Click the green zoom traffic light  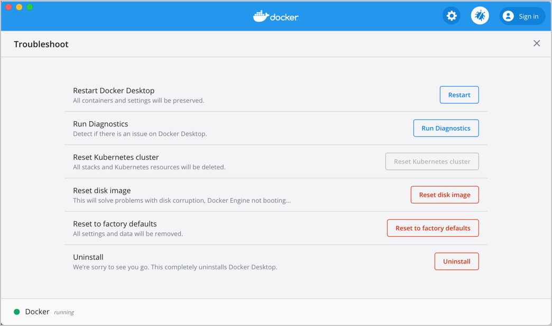point(30,7)
